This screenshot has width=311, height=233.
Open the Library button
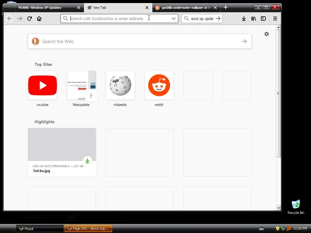[x=254, y=19]
